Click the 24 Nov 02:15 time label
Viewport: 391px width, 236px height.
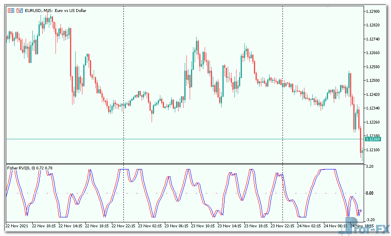[x=311, y=226]
